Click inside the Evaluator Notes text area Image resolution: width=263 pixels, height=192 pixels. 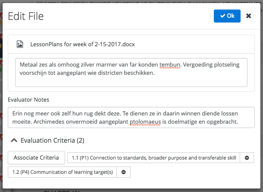pos(131,117)
